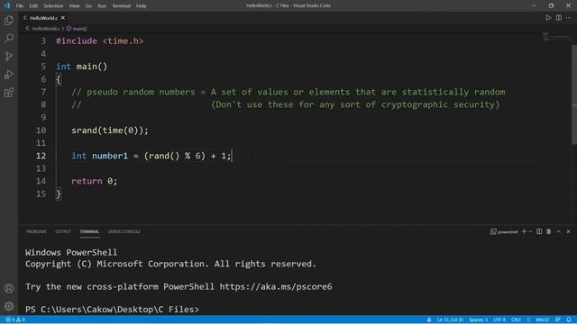Click line number 10 in gutter
577x324 pixels.
[x=41, y=130]
